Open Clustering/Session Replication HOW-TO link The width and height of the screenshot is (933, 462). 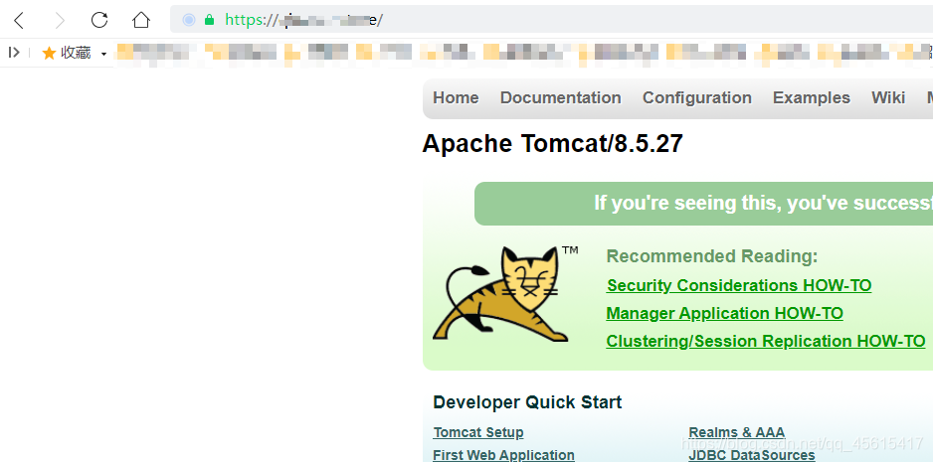[x=766, y=342]
